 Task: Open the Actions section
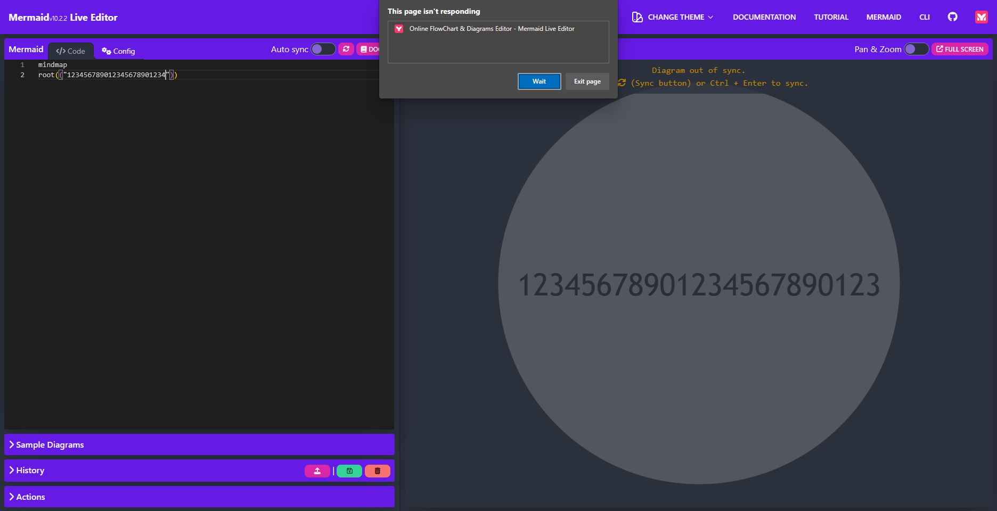(31, 497)
